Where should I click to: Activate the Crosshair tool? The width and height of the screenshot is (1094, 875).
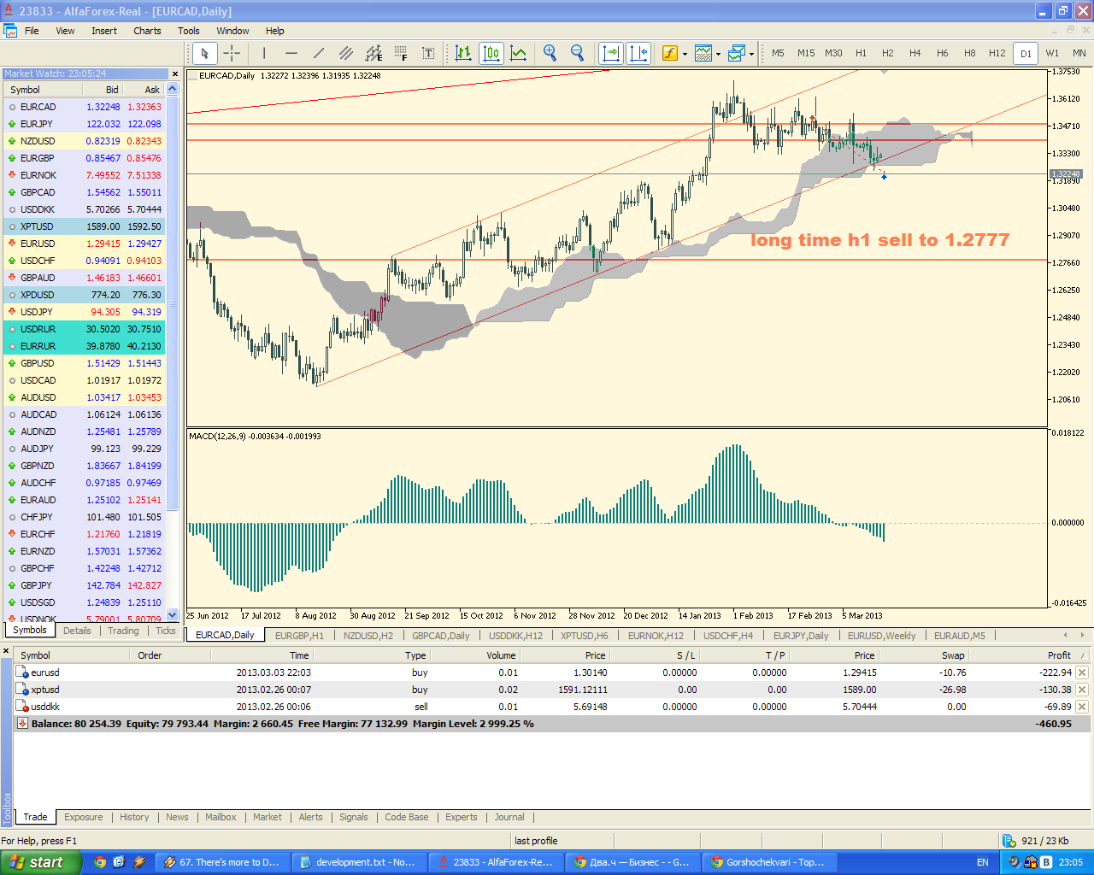pos(232,53)
